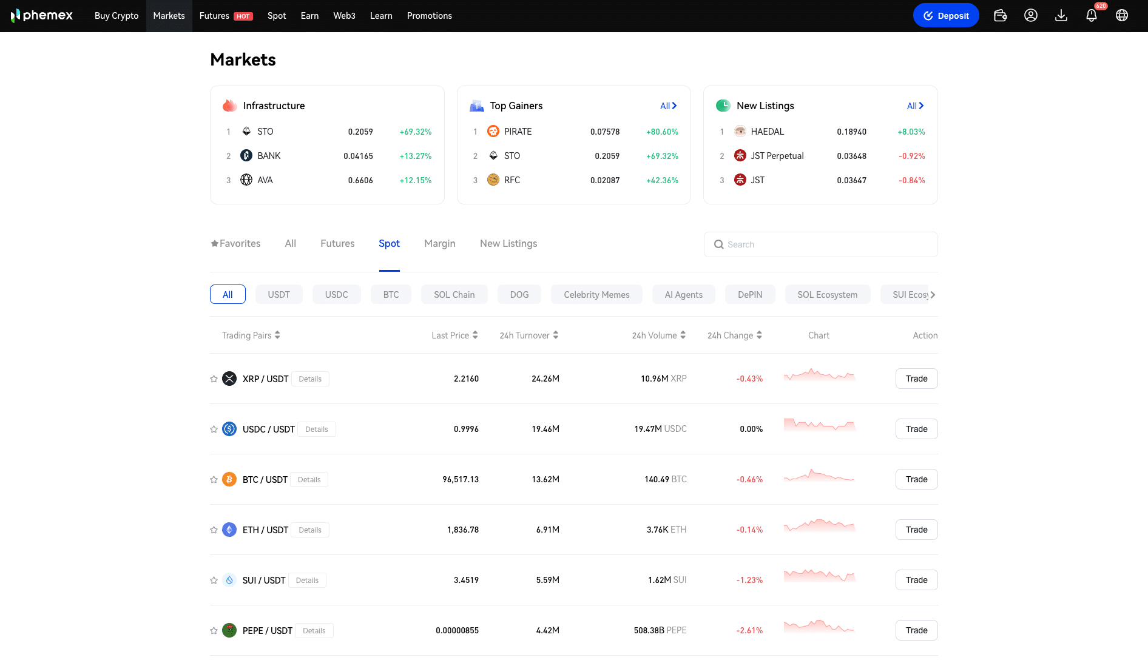Select the USDT filter chip
The image size is (1148, 660).
(x=279, y=294)
